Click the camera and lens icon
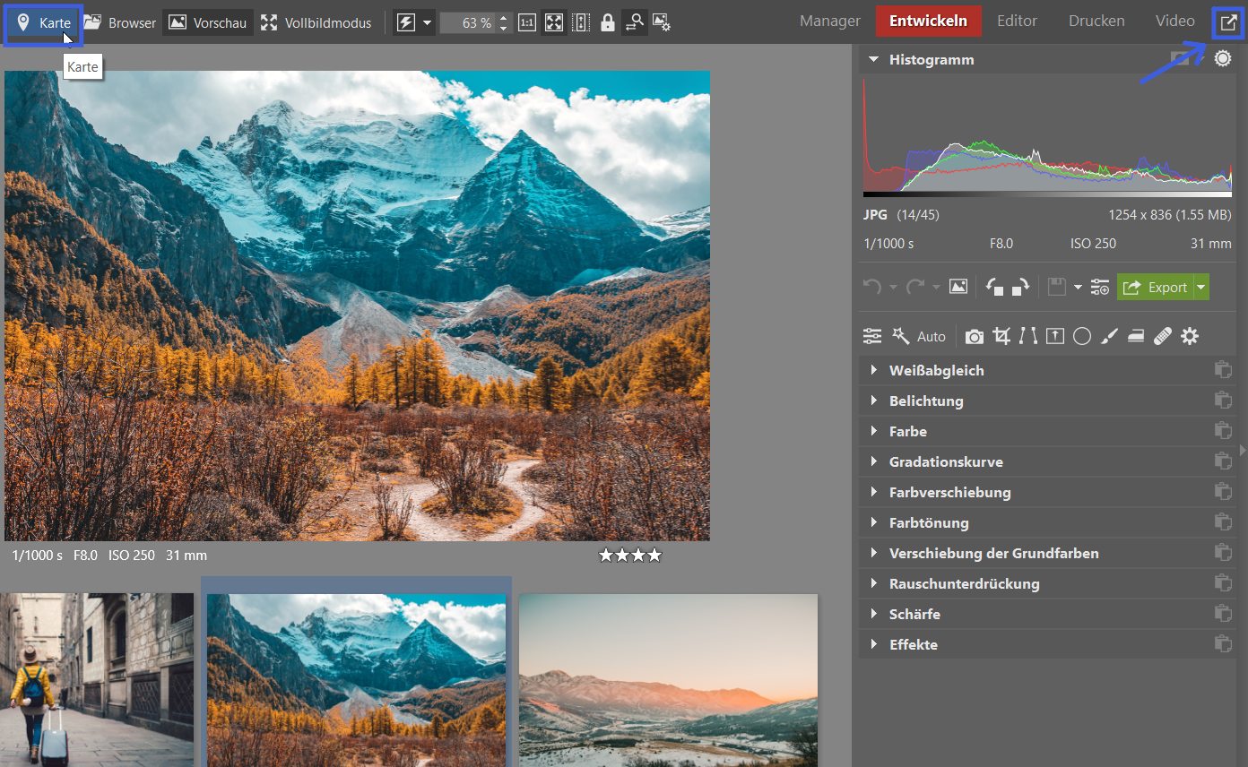Screen dimensions: 1248x767 click(x=975, y=337)
